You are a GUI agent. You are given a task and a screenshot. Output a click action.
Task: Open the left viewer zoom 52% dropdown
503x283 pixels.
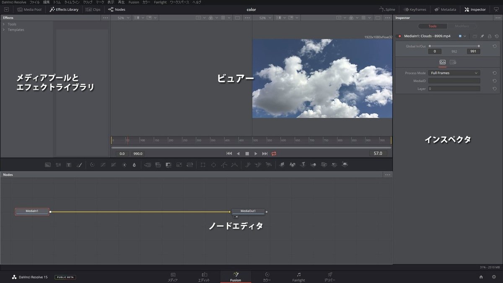tap(123, 18)
